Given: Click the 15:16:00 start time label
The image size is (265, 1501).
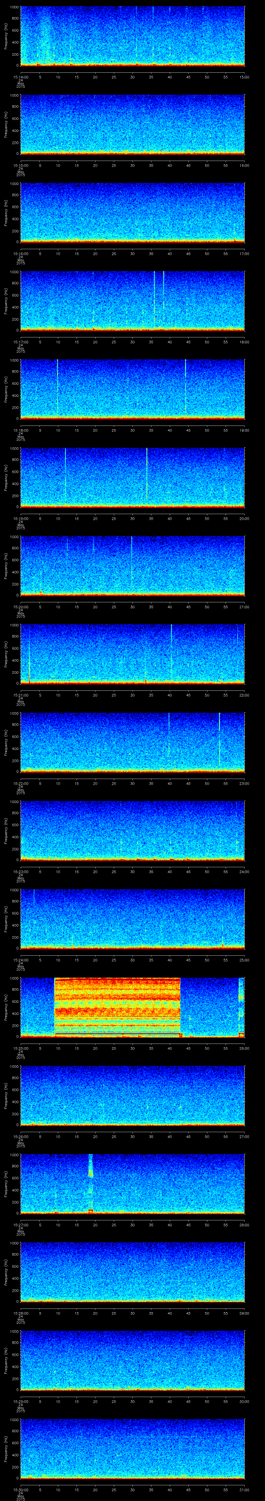Looking at the screenshot, I should (20, 254).
